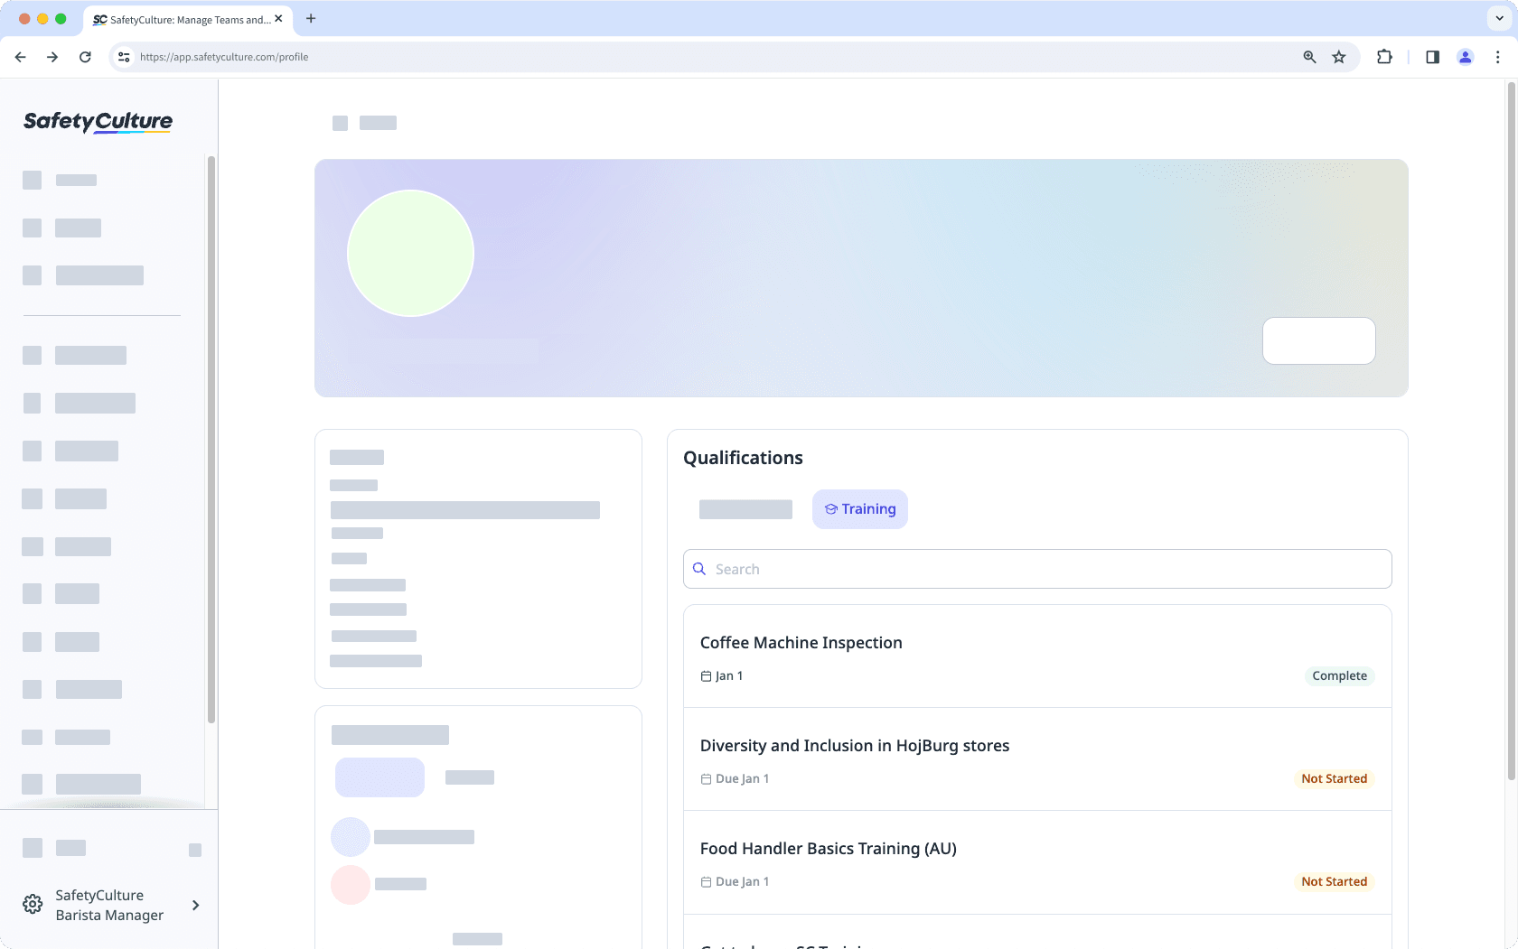Open settings gear for SafetyCulture Barista Manager
Screen dimensions: 1518x949
pyautogui.click(x=33, y=905)
